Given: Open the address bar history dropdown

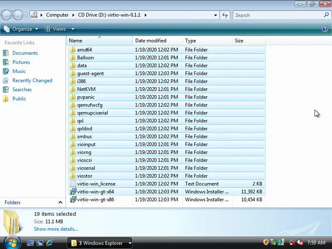Looking at the screenshot, I should tap(215, 15).
